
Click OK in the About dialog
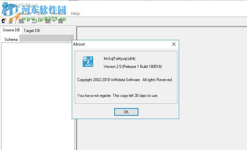point(126,112)
